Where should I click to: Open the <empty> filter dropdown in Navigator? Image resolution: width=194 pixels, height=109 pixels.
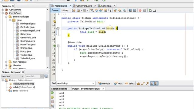pos(34,76)
